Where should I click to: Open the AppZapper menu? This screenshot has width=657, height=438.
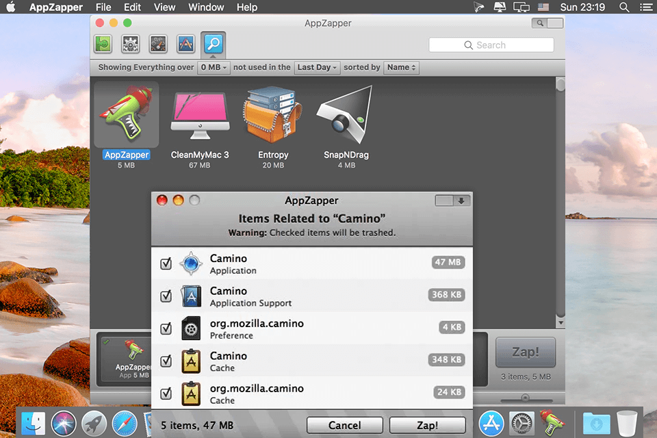[55, 7]
